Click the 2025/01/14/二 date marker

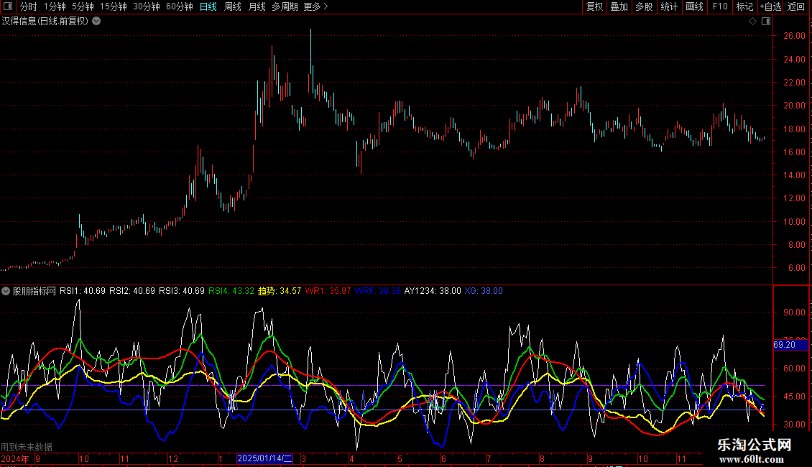(264, 458)
